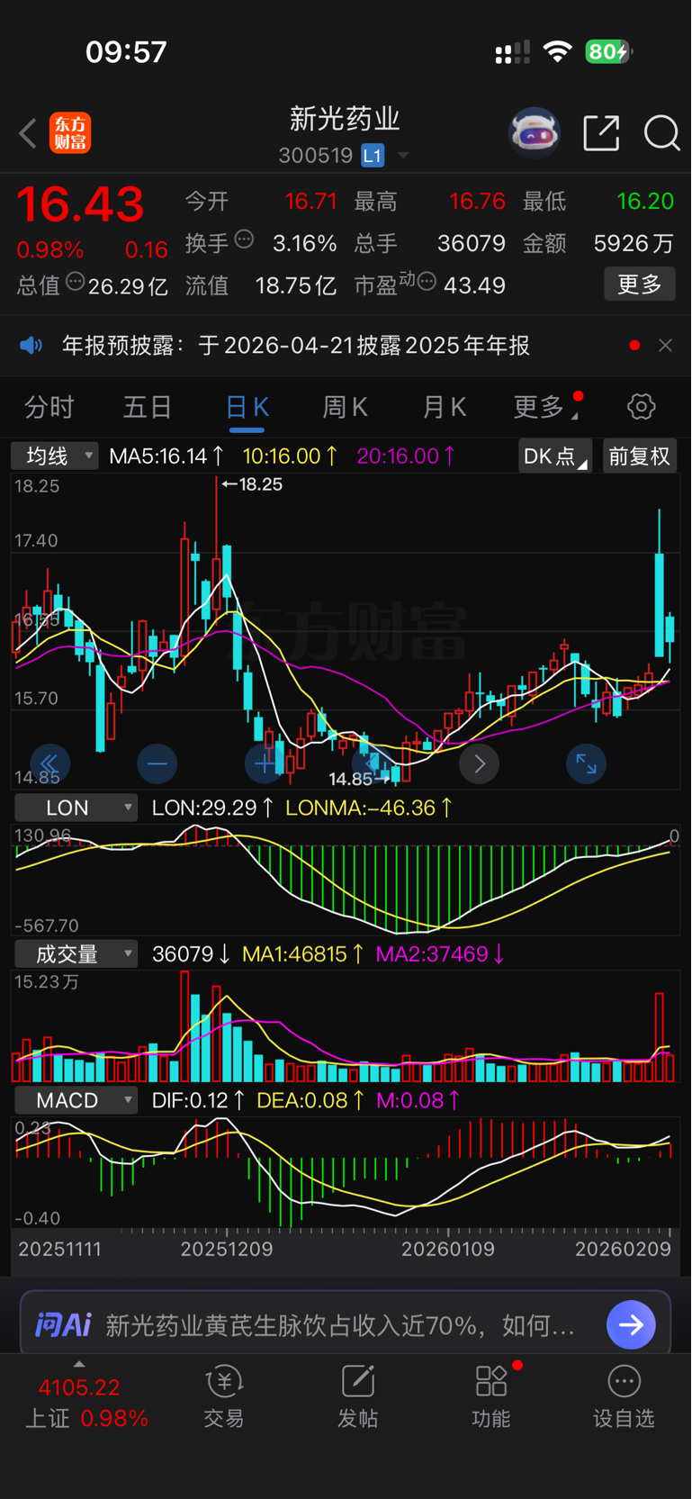Tap the share export icon
Screen dimensions: 692x1499
(601, 133)
